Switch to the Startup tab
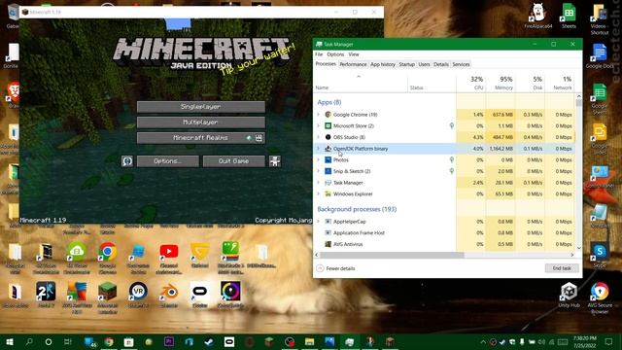 406,64
